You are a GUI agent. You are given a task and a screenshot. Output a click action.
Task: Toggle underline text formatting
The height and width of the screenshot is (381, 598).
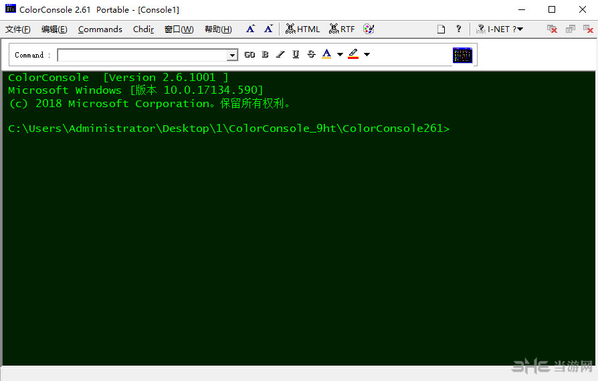click(x=296, y=55)
